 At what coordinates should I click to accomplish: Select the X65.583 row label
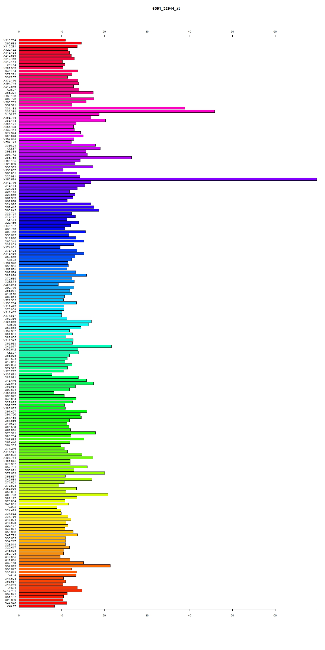11,43
